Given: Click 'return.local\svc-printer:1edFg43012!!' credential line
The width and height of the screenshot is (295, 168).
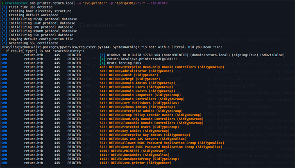Looking at the screenshot, I should (x=142, y=59).
